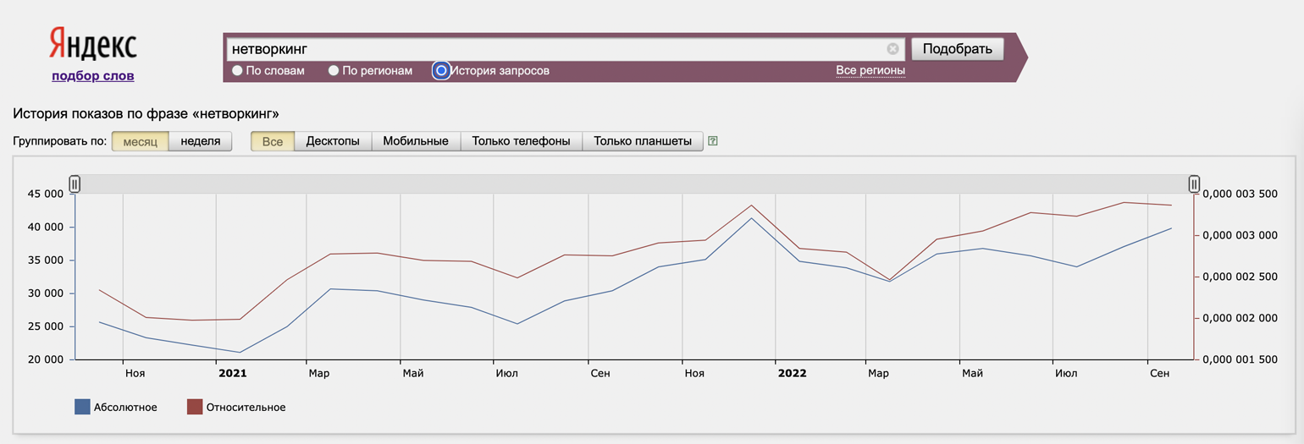This screenshot has width=1304, height=444.
Task: Group by неделя
Action: (200, 141)
